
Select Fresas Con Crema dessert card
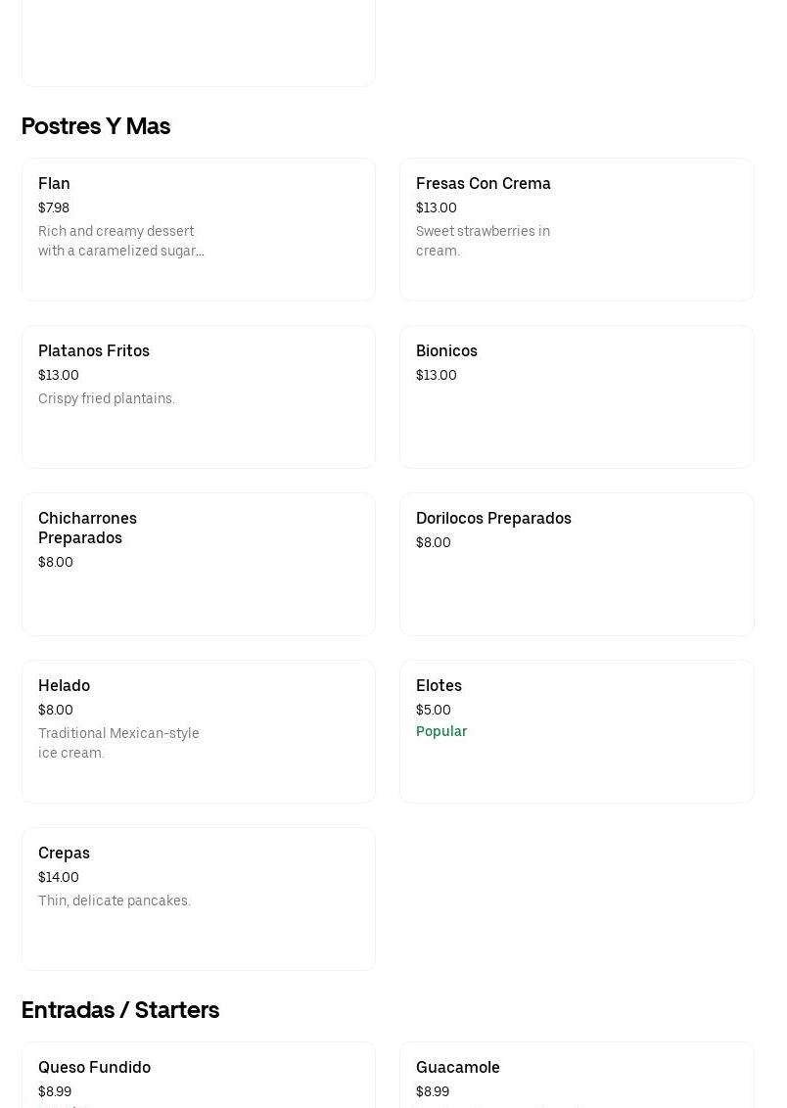(x=576, y=229)
